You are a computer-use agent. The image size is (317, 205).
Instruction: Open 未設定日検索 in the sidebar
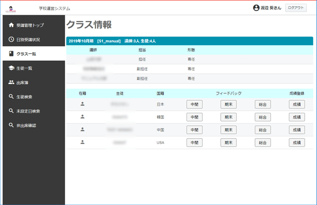pos(34,111)
